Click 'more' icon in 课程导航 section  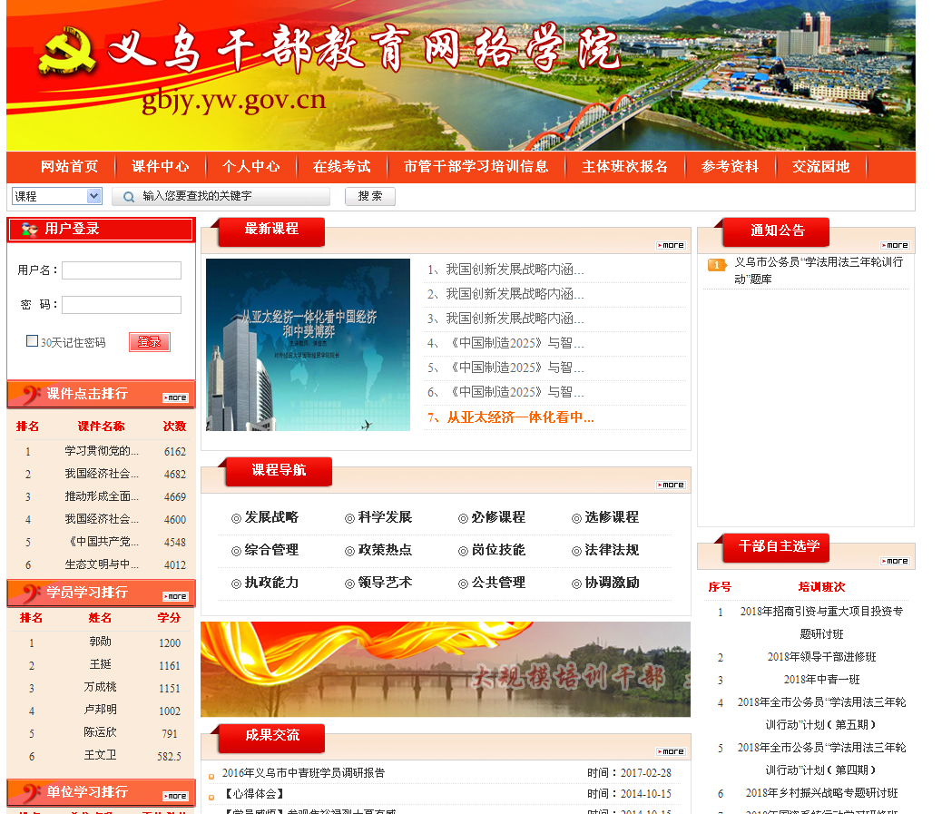coord(671,485)
